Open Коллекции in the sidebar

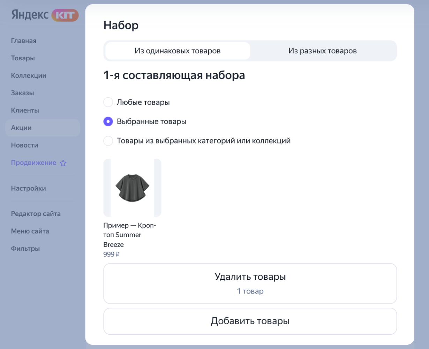29,76
